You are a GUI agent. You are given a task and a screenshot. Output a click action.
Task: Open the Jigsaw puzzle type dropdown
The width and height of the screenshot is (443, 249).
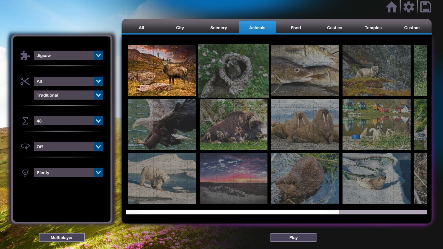tap(68, 55)
